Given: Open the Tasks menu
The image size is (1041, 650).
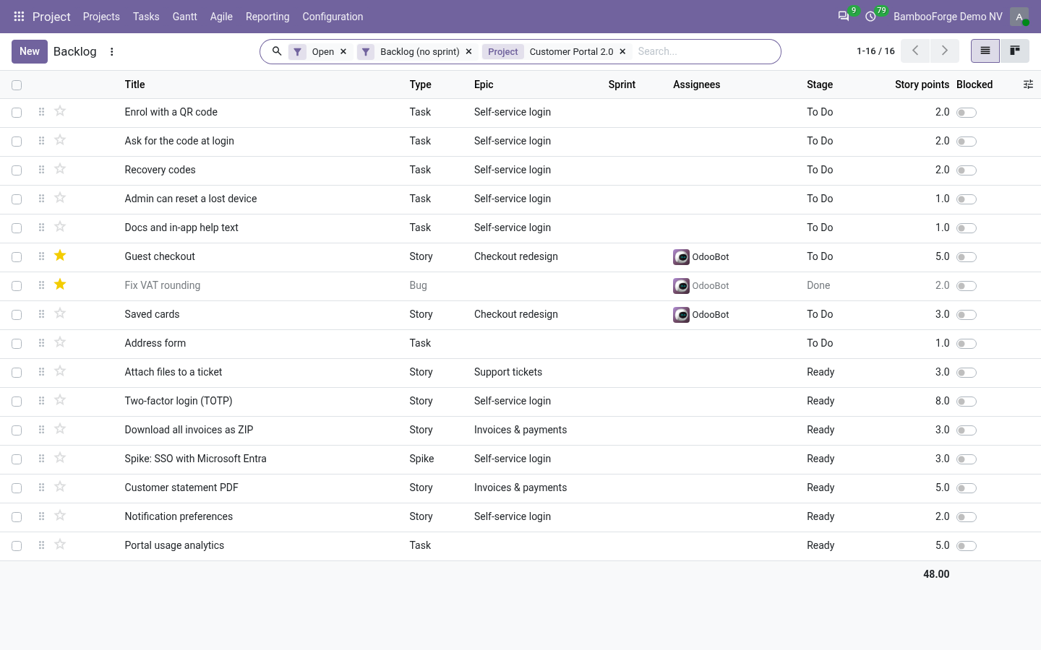Looking at the screenshot, I should 146,17.
